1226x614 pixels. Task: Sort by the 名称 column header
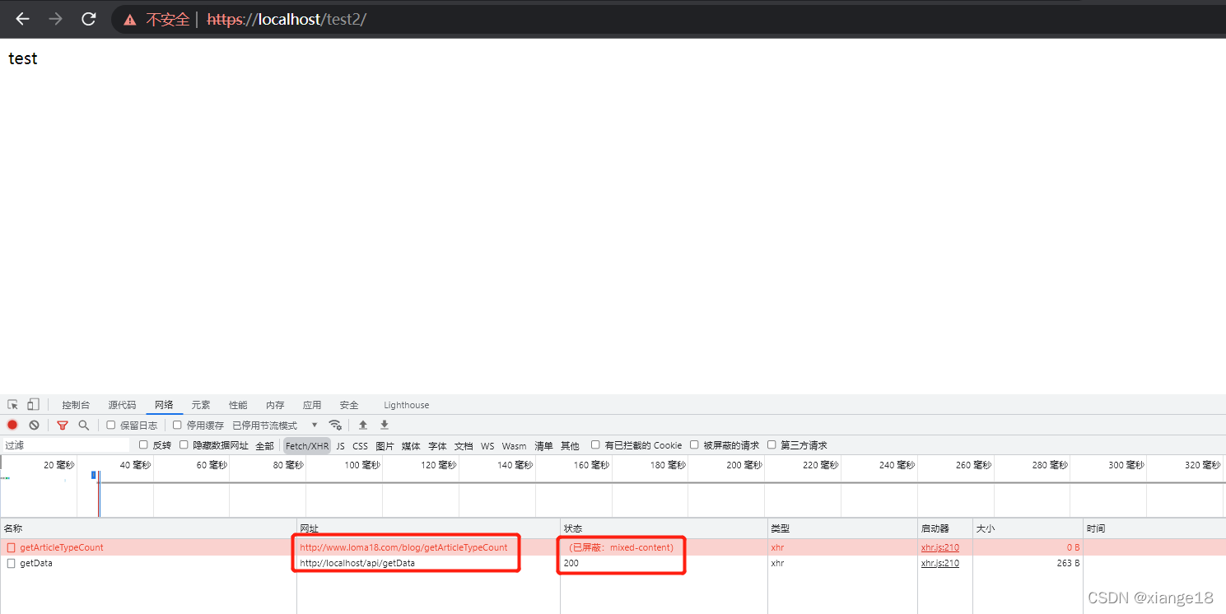pyautogui.click(x=148, y=528)
